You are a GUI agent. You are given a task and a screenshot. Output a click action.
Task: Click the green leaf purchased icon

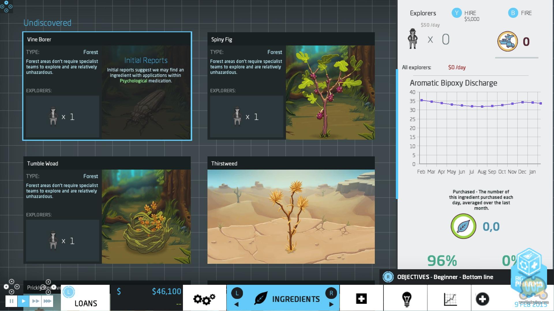click(x=463, y=226)
